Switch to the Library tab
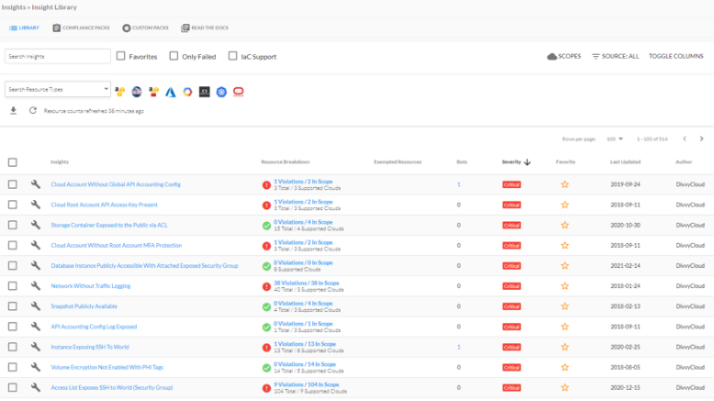 click(x=24, y=28)
